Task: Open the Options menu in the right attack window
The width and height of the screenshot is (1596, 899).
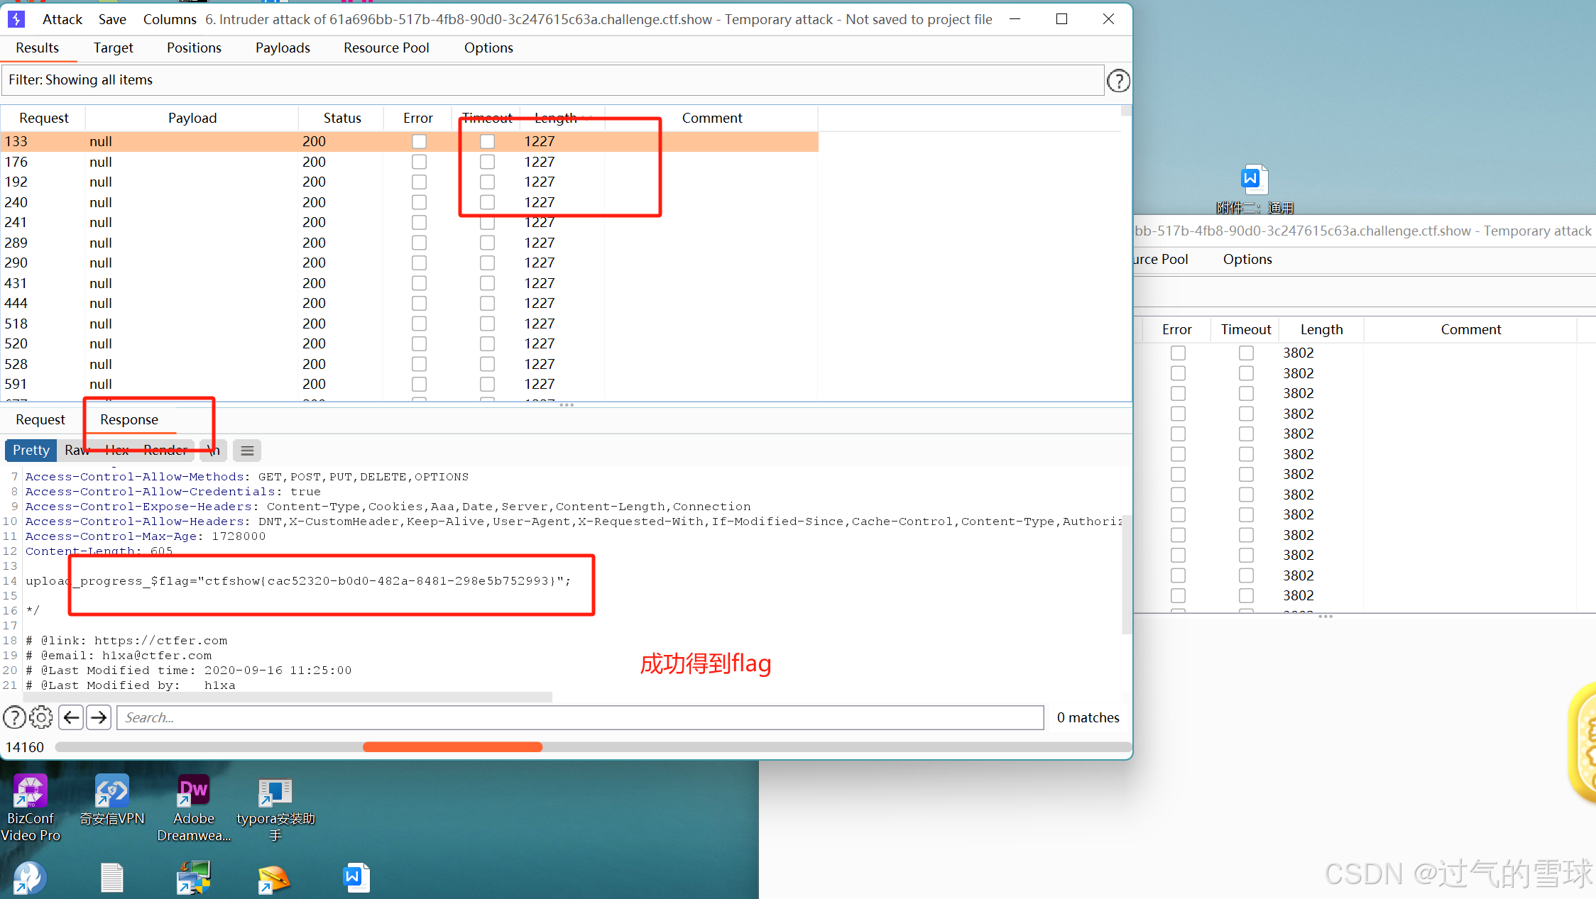Action: (x=1247, y=259)
